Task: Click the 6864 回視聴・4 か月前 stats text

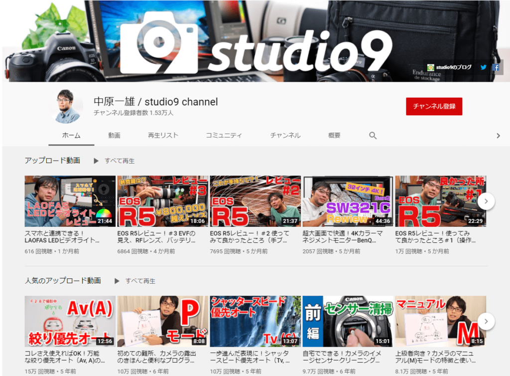Action: click(146, 251)
